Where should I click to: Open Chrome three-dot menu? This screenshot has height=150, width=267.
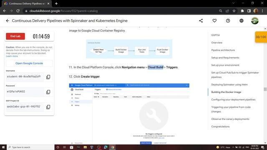pos(262,11)
